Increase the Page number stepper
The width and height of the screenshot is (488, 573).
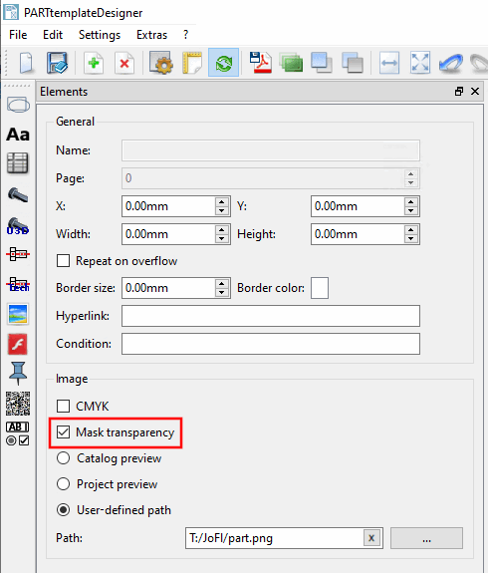[x=411, y=174]
